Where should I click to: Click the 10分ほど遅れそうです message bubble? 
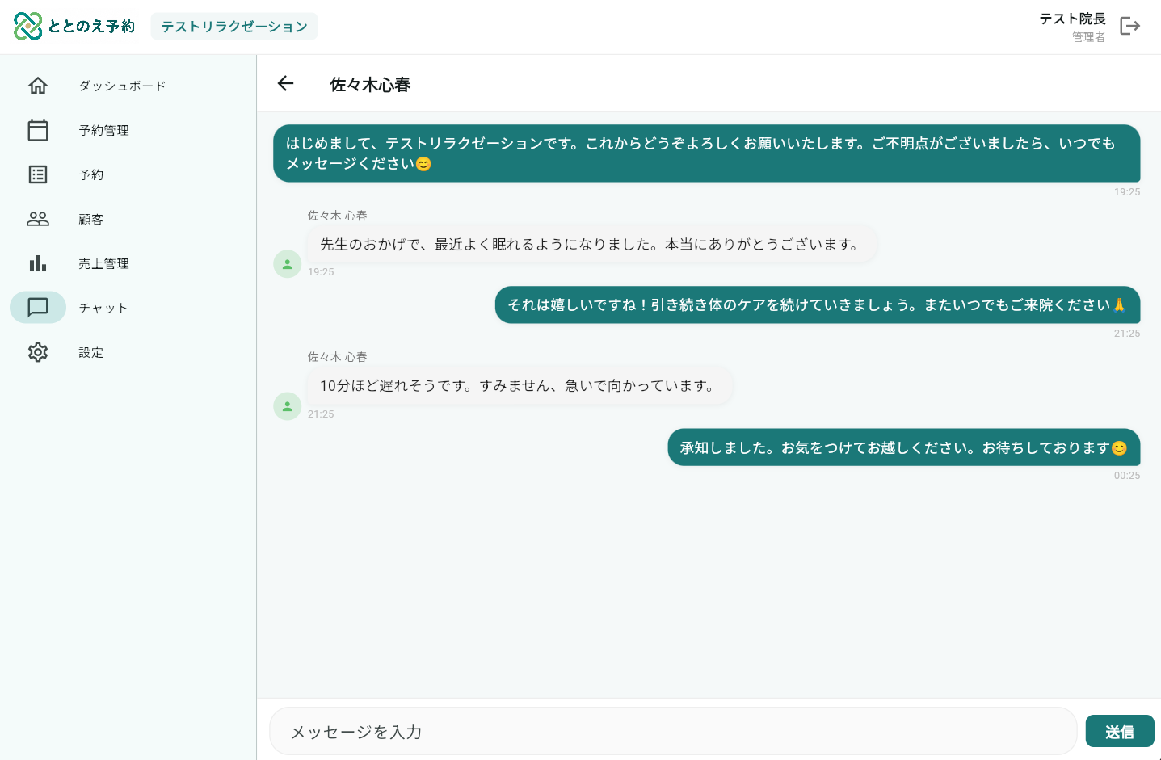point(520,386)
